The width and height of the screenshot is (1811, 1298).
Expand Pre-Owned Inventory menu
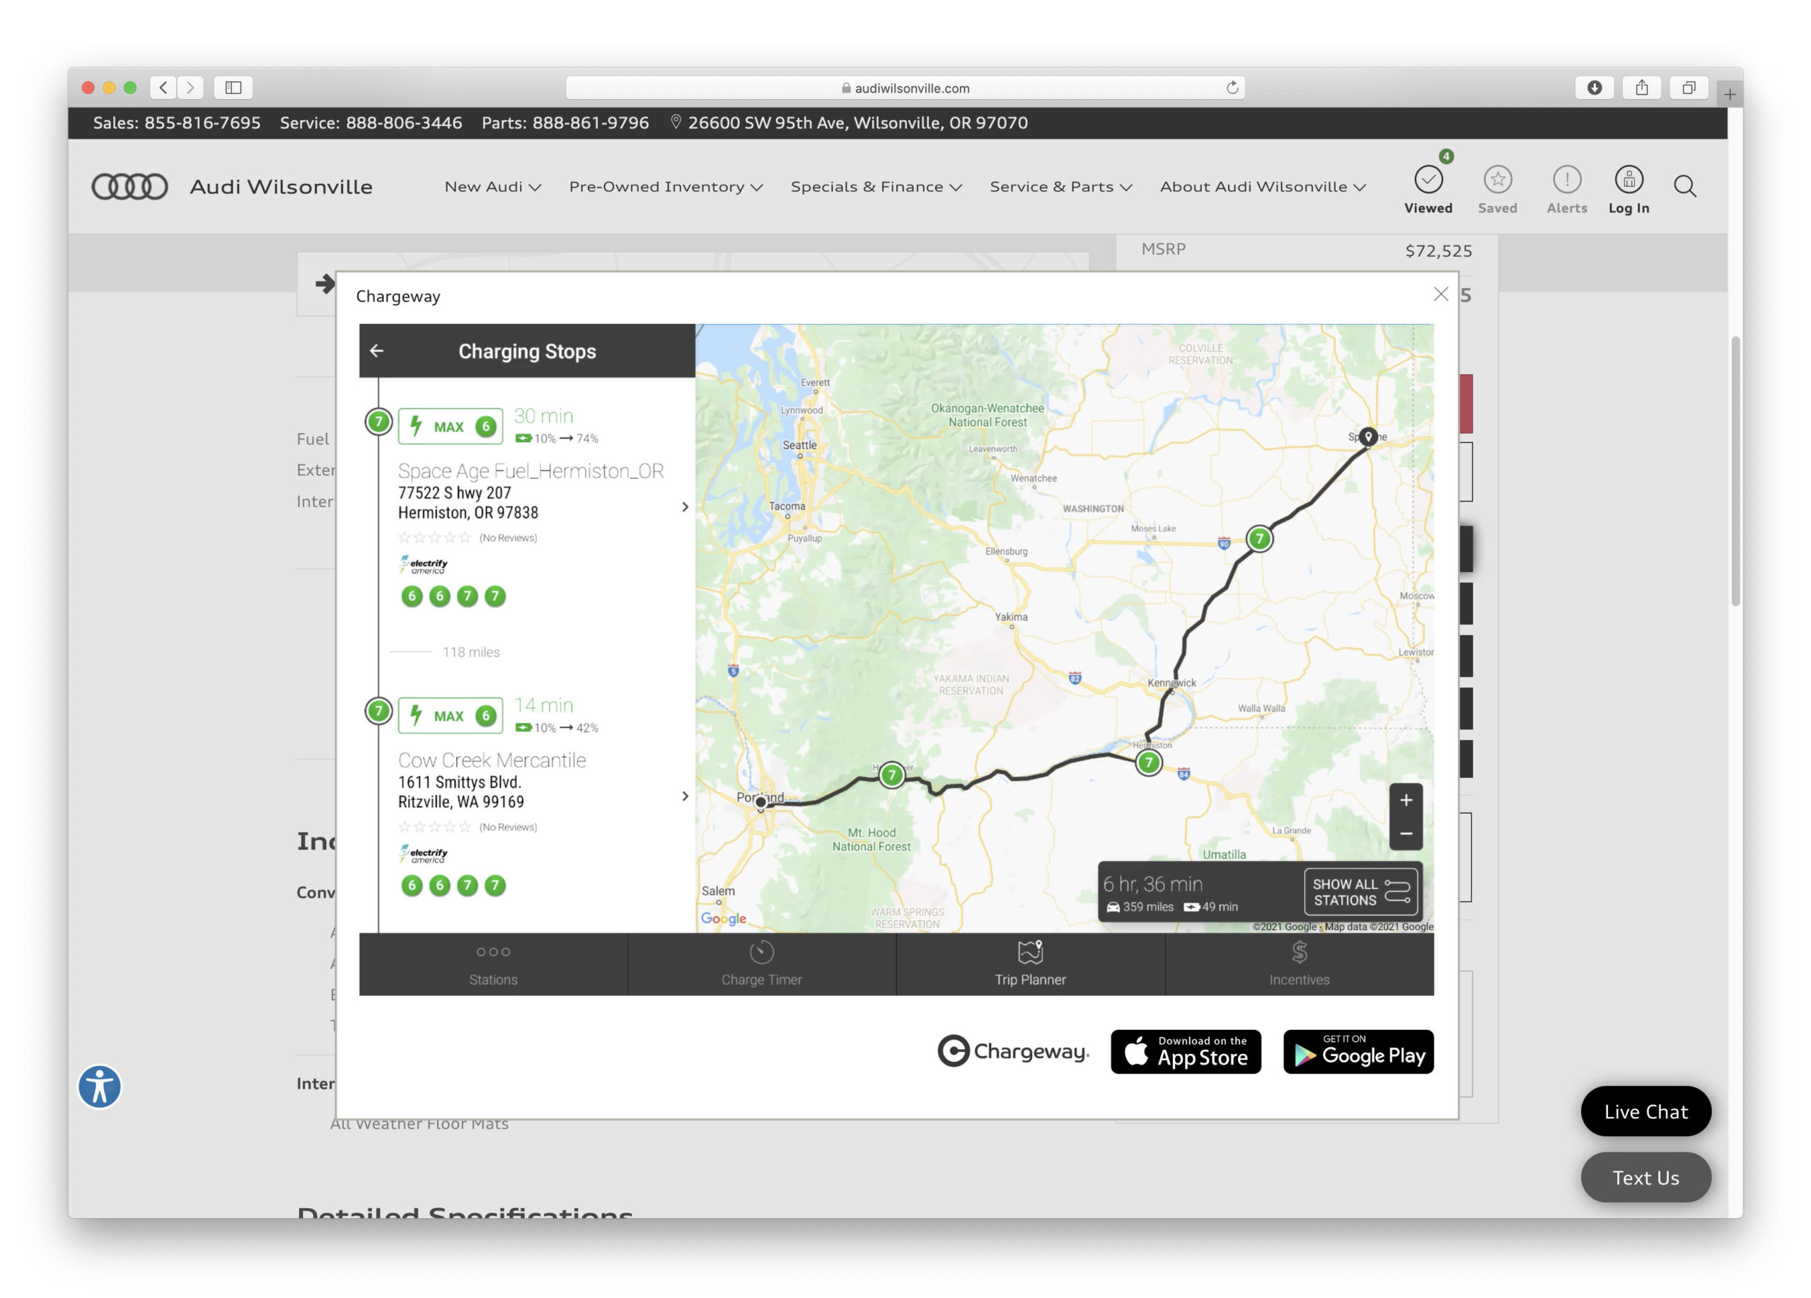click(666, 187)
